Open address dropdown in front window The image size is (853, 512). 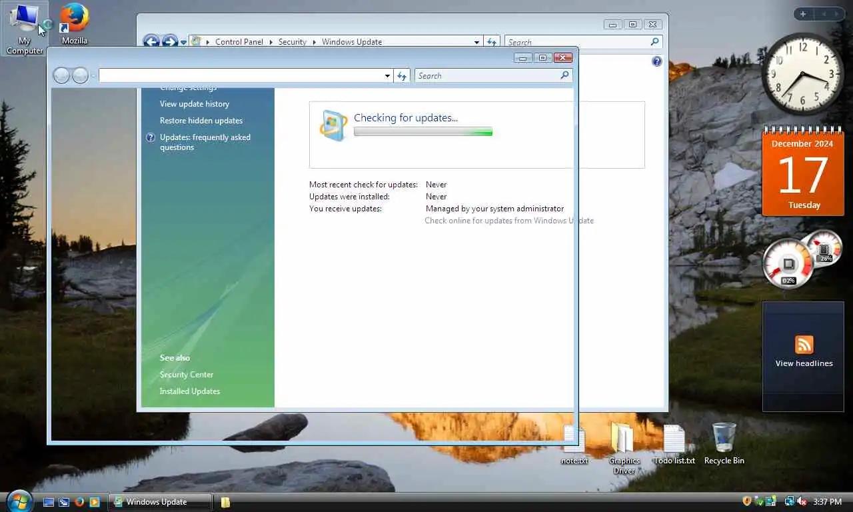(x=387, y=76)
